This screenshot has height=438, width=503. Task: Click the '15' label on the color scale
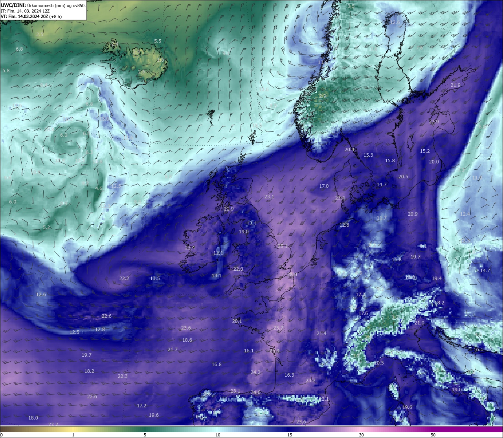290,435
